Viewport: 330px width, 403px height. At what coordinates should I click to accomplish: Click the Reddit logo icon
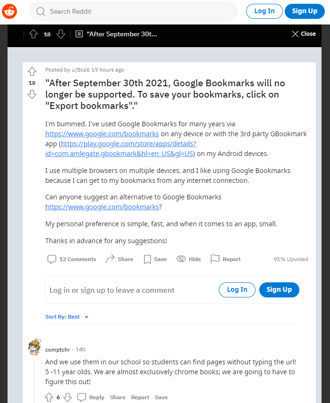pyautogui.click(x=9, y=11)
